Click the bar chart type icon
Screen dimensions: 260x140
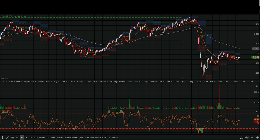(247, 137)
